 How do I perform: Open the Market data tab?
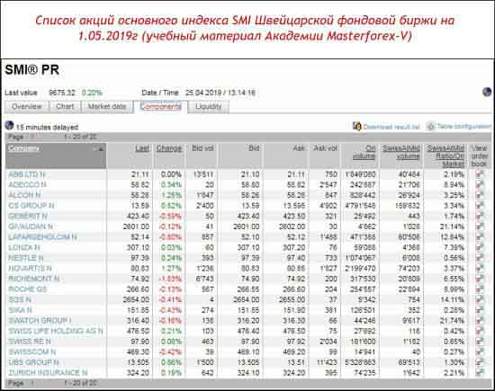[107, 107]
